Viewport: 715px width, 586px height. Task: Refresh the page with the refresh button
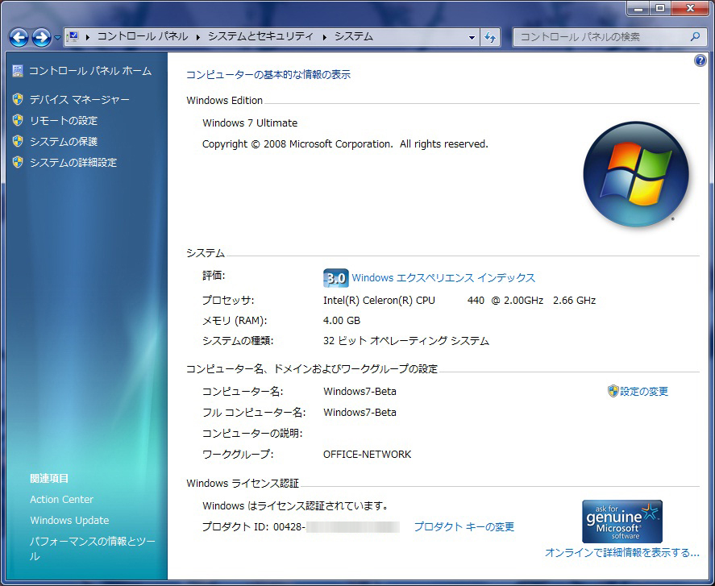pyautogui.click(x=490, y=37)
